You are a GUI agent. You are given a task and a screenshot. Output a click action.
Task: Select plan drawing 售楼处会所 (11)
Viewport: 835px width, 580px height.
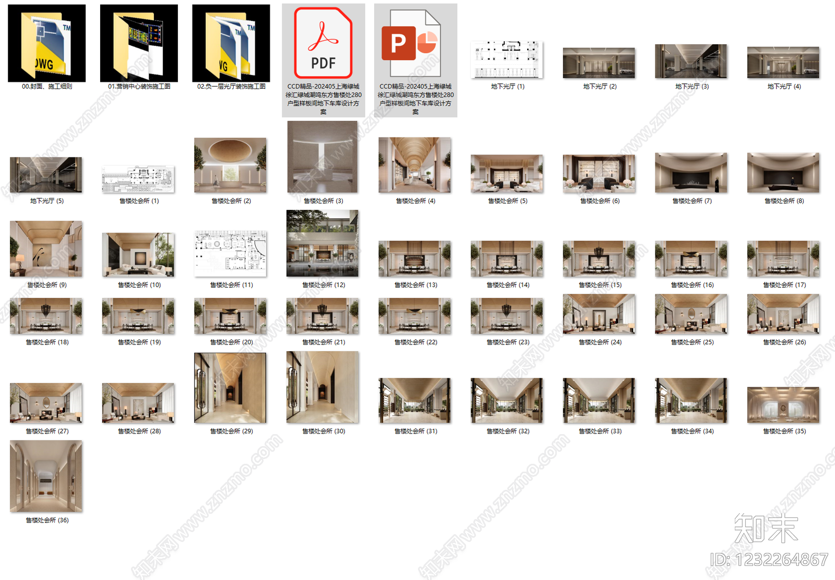230,254
